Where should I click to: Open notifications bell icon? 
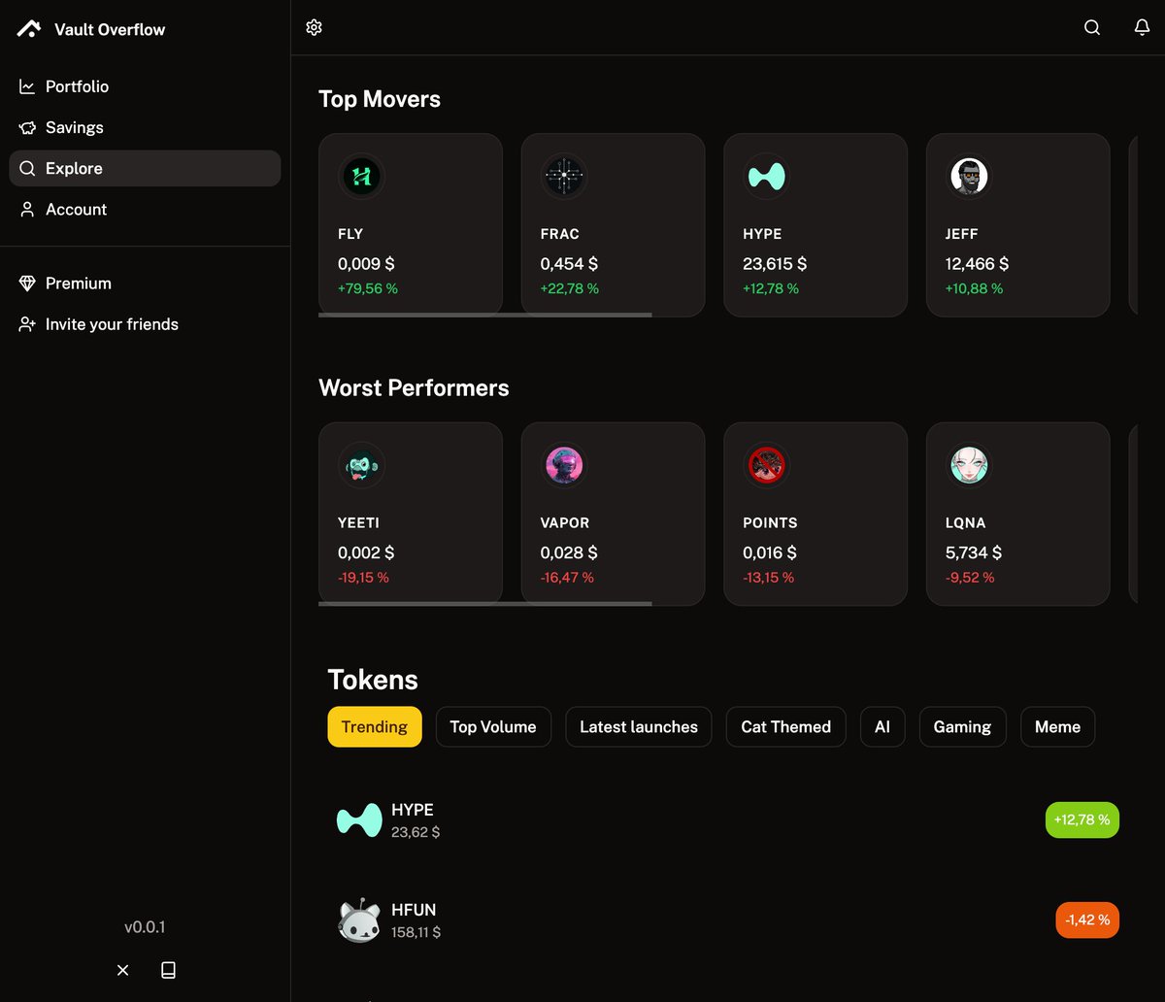[1142, 27]
